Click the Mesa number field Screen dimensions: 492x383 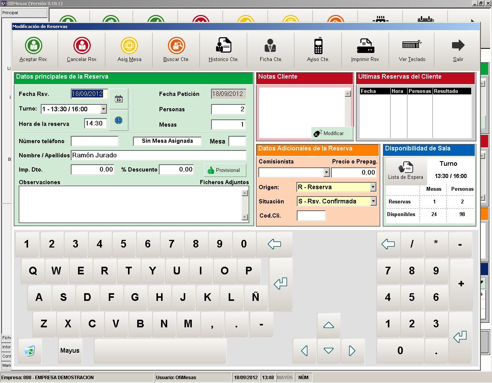[x=237, y=141]
